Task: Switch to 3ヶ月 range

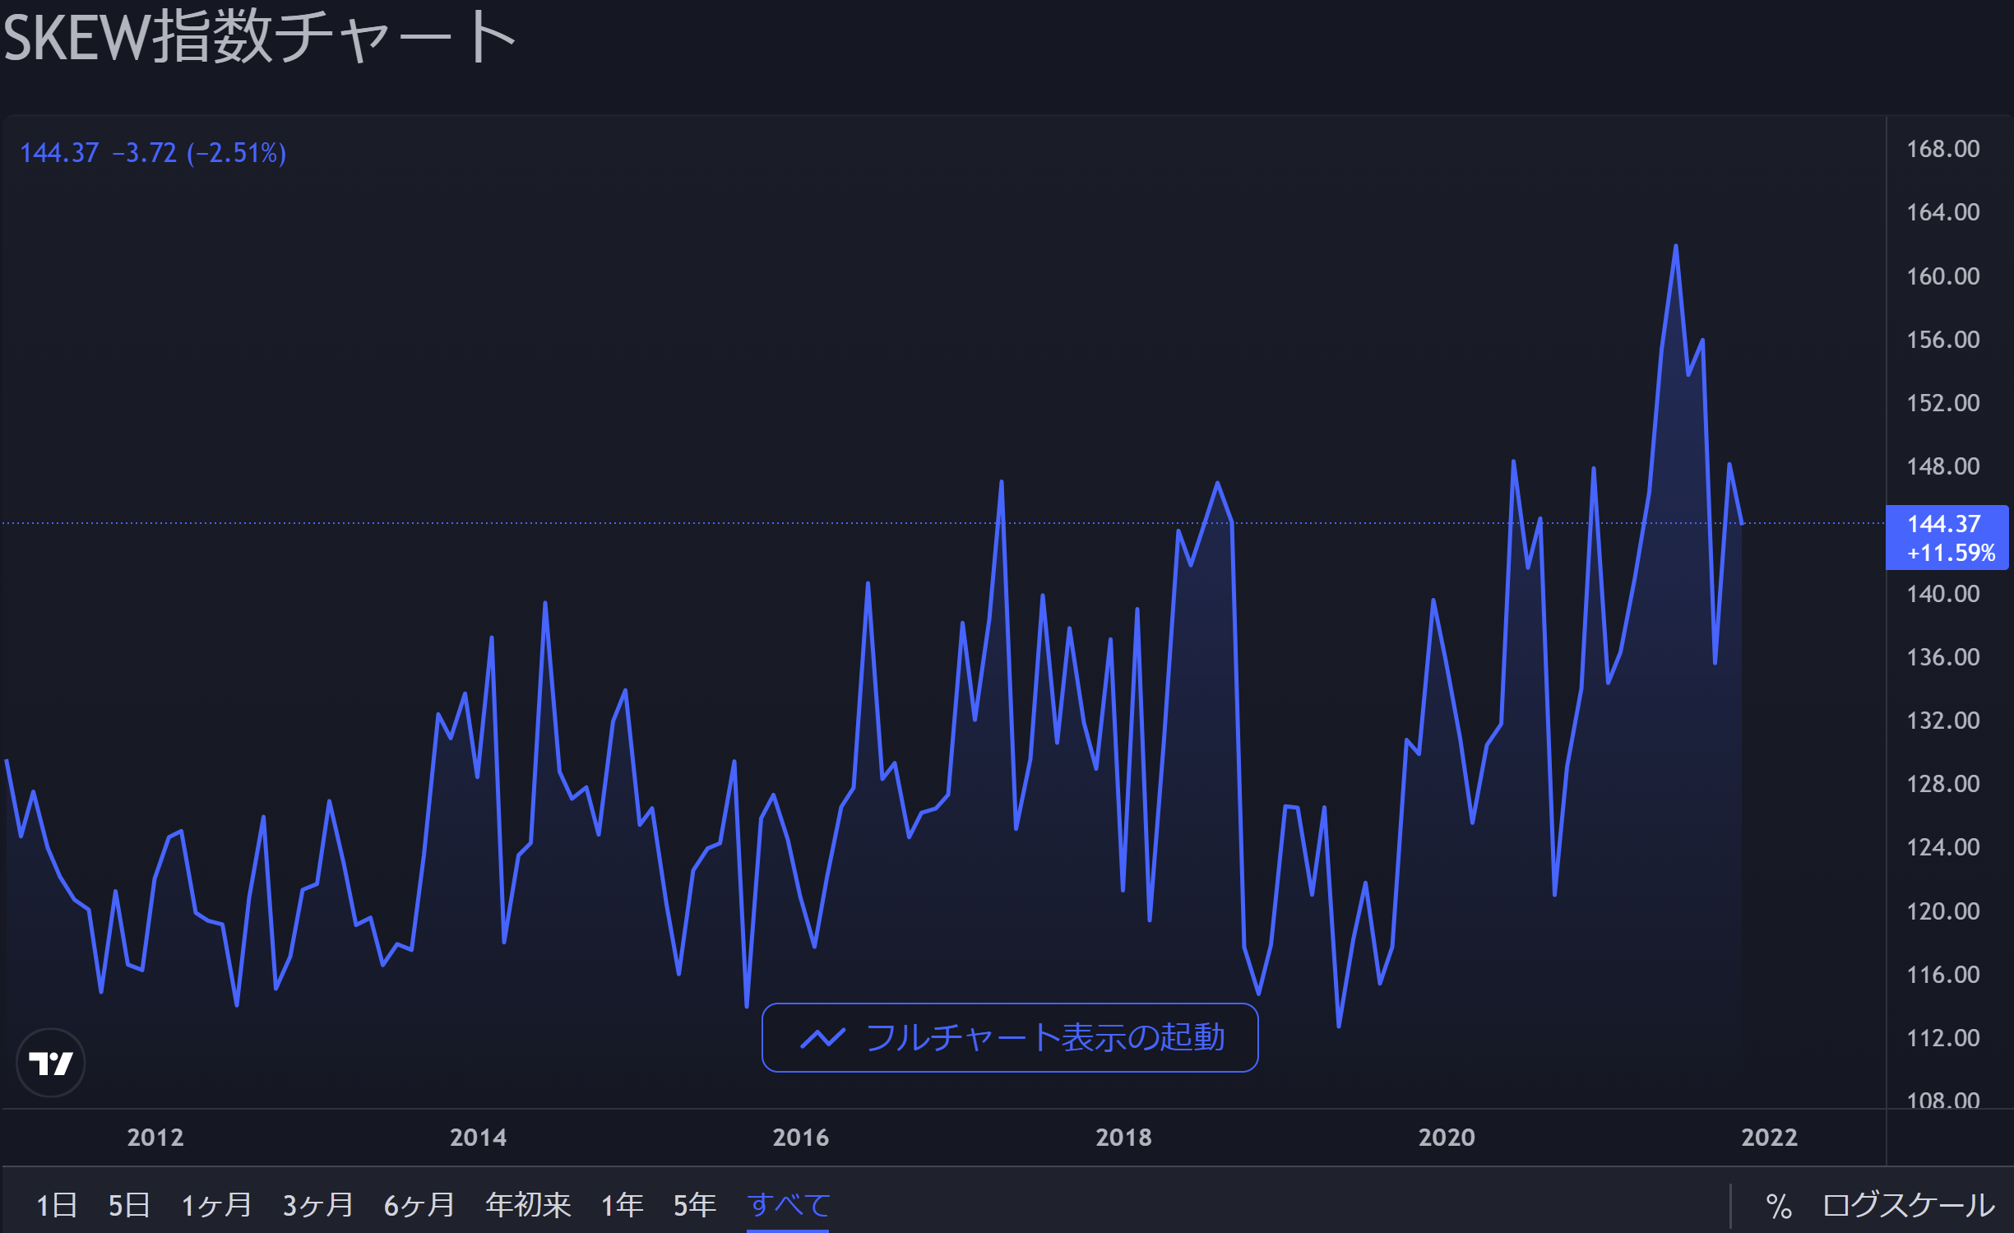Action: (317, 1205)
